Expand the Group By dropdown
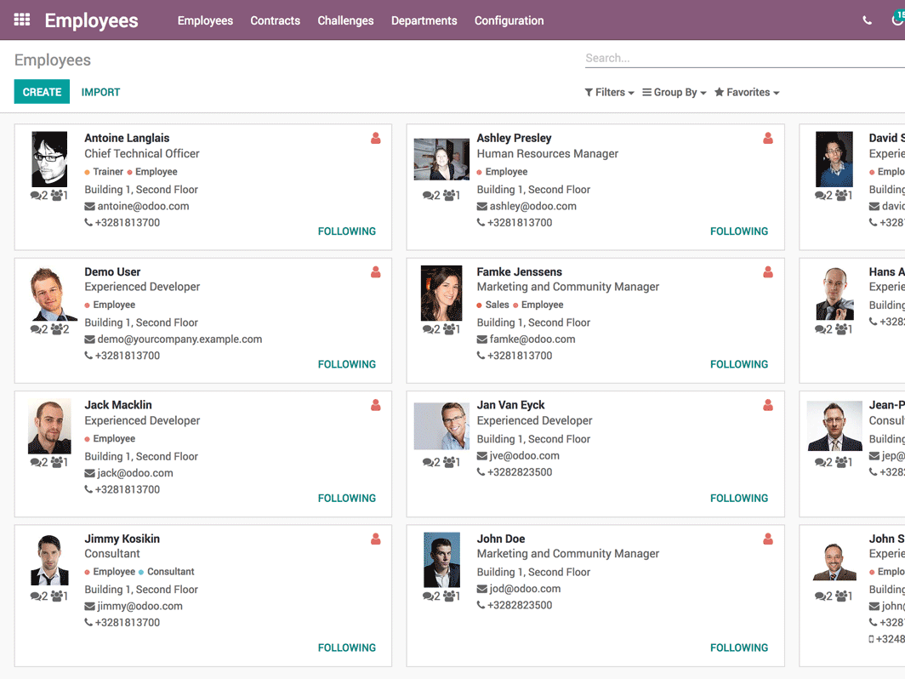The width and height of the screenshot is (905, 679). (x=674, y=93)
